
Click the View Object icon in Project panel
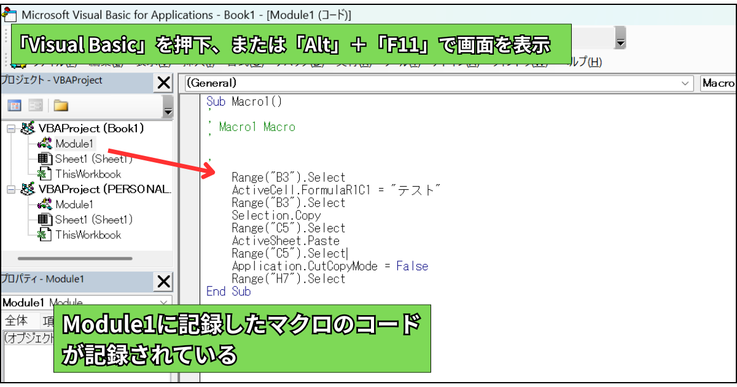pyautogui.click(x=35, y=105)
